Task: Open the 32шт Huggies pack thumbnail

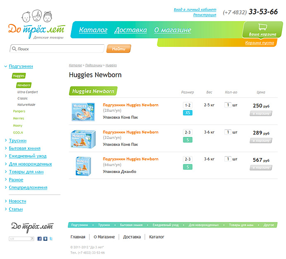Action: pyautogui.click(x=83, y=139)
